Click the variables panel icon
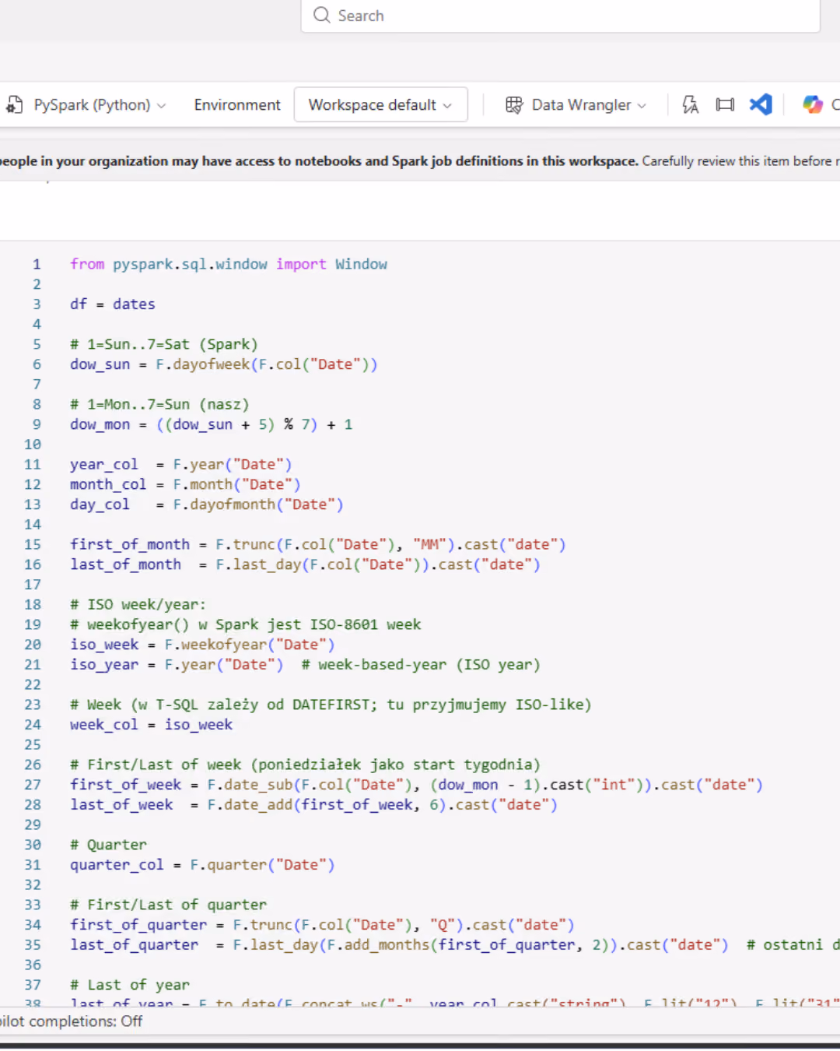 click(725, 104)
